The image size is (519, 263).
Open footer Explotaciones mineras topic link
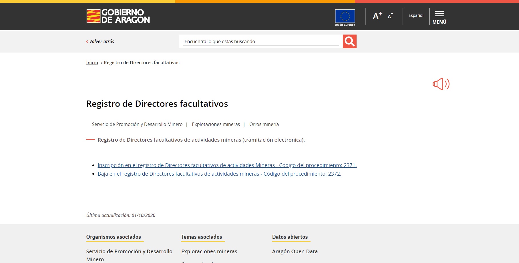209,251
